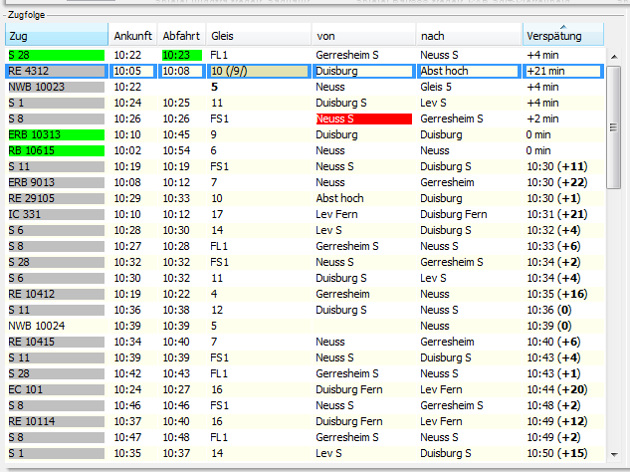Image resolution: width=630 pixels, height=472 pixels.
Task: Select train EC 101 in list
Action: 56,389
